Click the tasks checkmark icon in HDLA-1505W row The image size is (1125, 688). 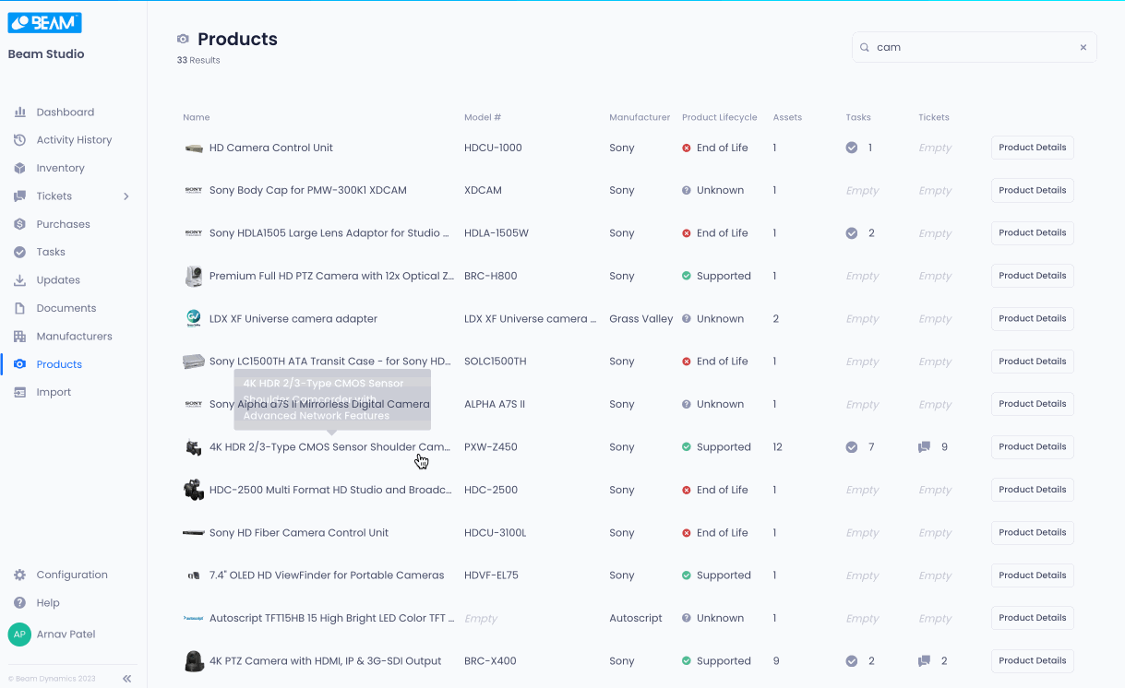pyautogui.click(x=852, y=233)
